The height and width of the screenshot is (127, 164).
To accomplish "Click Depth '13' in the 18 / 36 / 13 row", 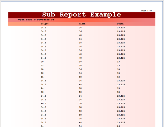I will coord(118,73).
